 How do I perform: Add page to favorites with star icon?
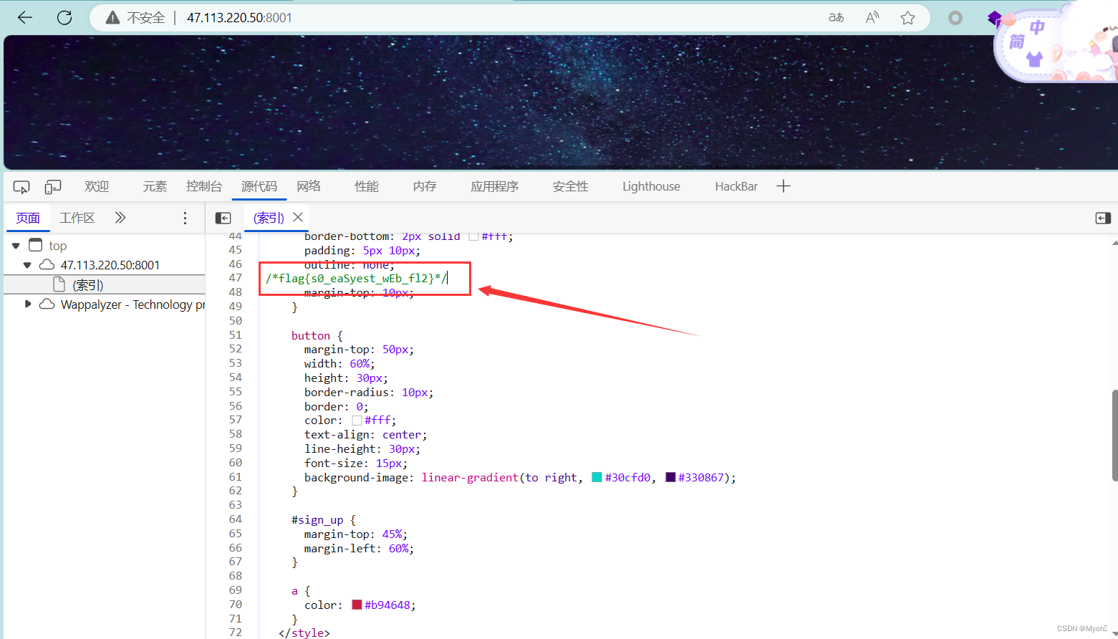click(908, 17)
